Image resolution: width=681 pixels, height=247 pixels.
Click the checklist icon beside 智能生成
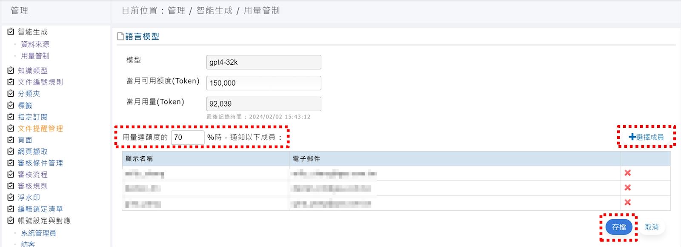[x=11, y=32]
